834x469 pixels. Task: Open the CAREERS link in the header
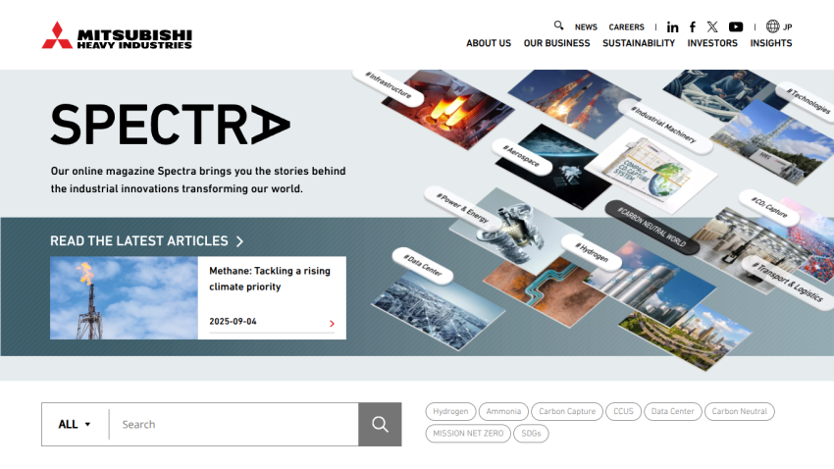(626, 27)
